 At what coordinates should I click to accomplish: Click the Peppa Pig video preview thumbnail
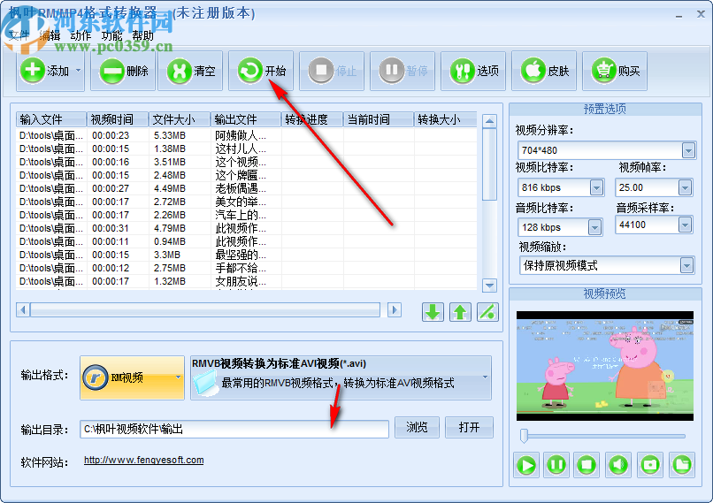tap(605, 366)
